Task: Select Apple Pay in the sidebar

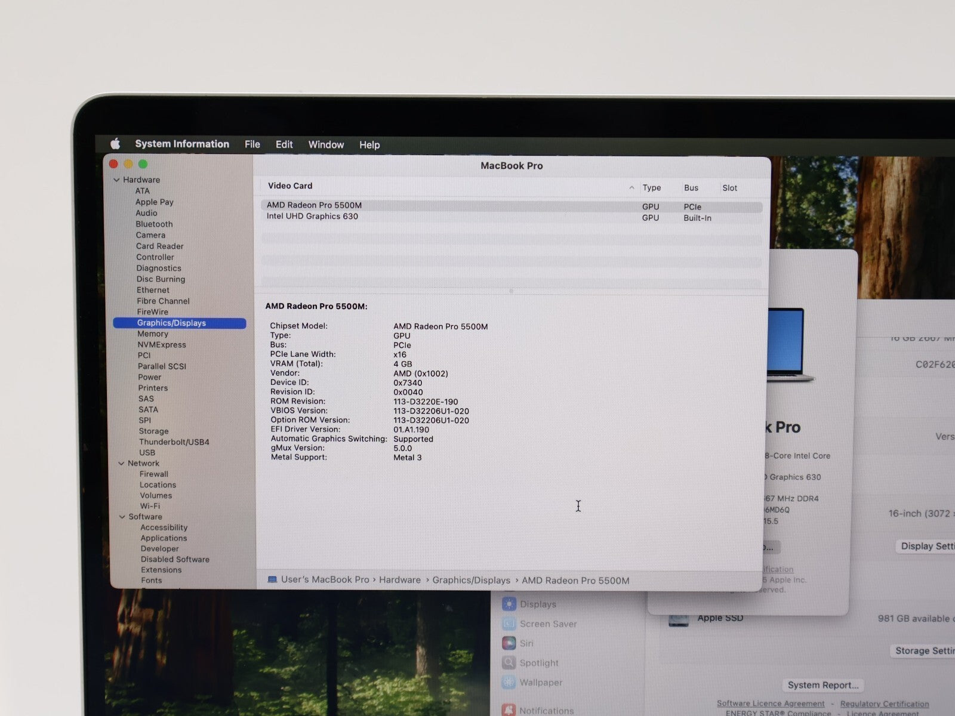Action: point(155,202)
